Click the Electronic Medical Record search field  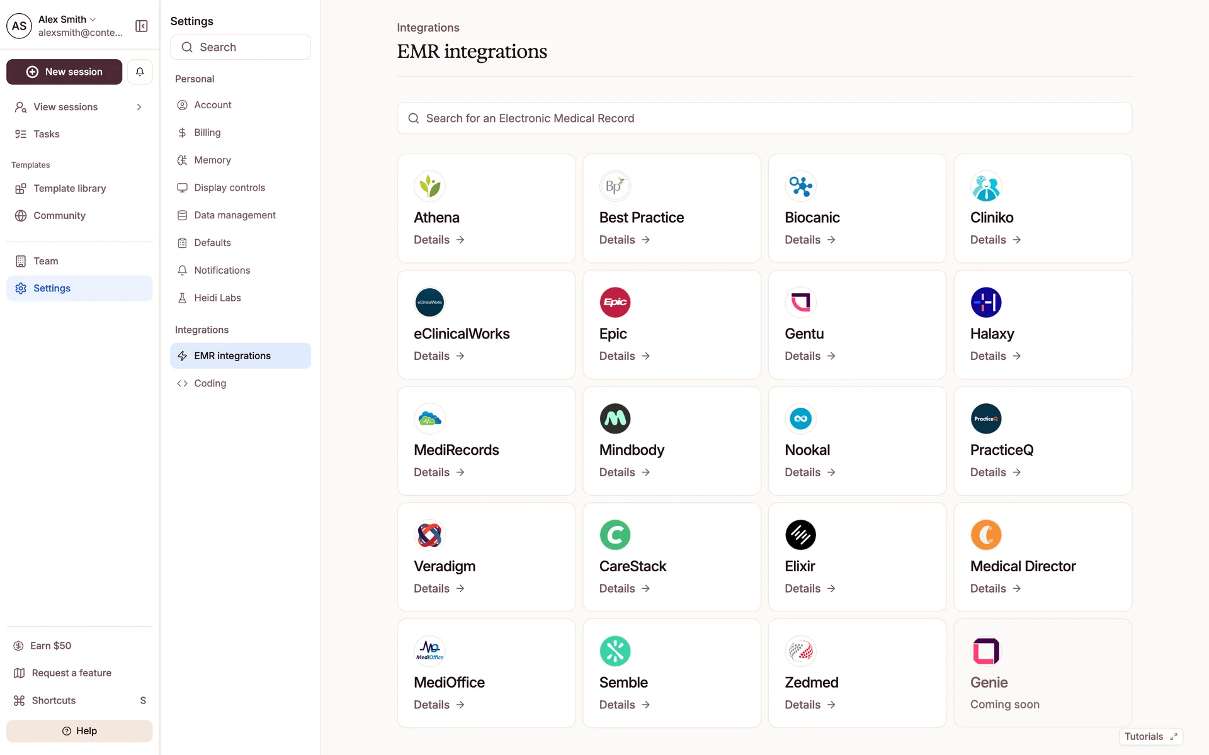pyautogui.click(x=764, y=118)
